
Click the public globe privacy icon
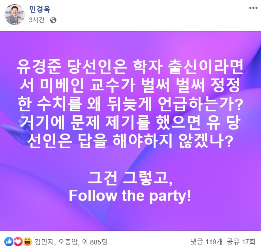pyautogui.click(x=53, y=20)
